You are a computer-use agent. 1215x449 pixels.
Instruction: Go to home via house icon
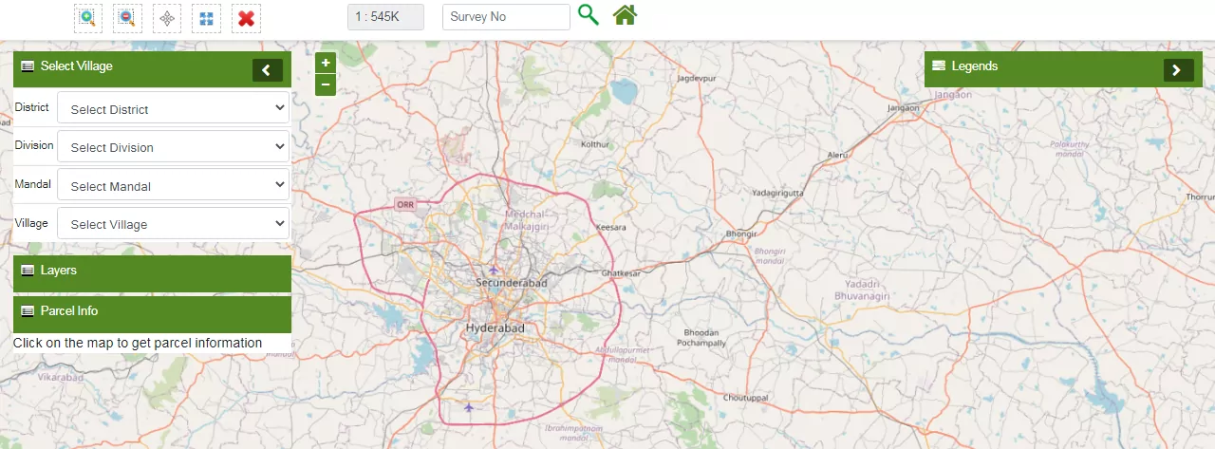coord(625,15)
